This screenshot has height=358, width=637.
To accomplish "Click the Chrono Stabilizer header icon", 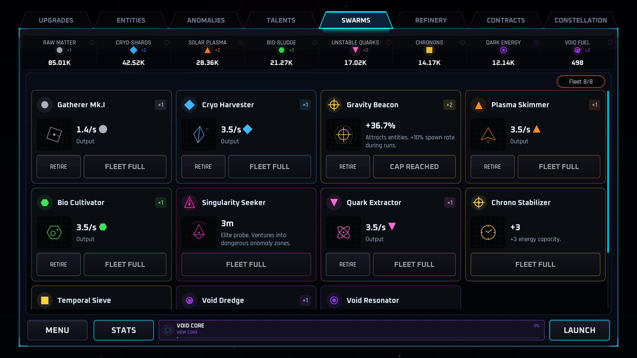I will tap(479, 203).
